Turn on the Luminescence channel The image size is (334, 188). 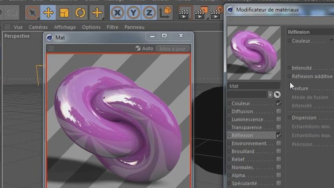(x=279, y=119)
